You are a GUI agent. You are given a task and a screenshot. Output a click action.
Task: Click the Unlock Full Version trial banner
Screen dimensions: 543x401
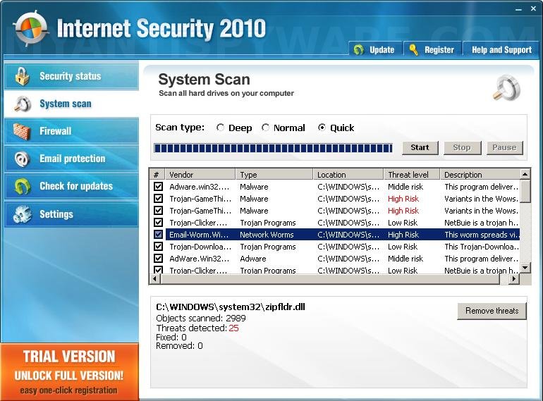[69, 372]
